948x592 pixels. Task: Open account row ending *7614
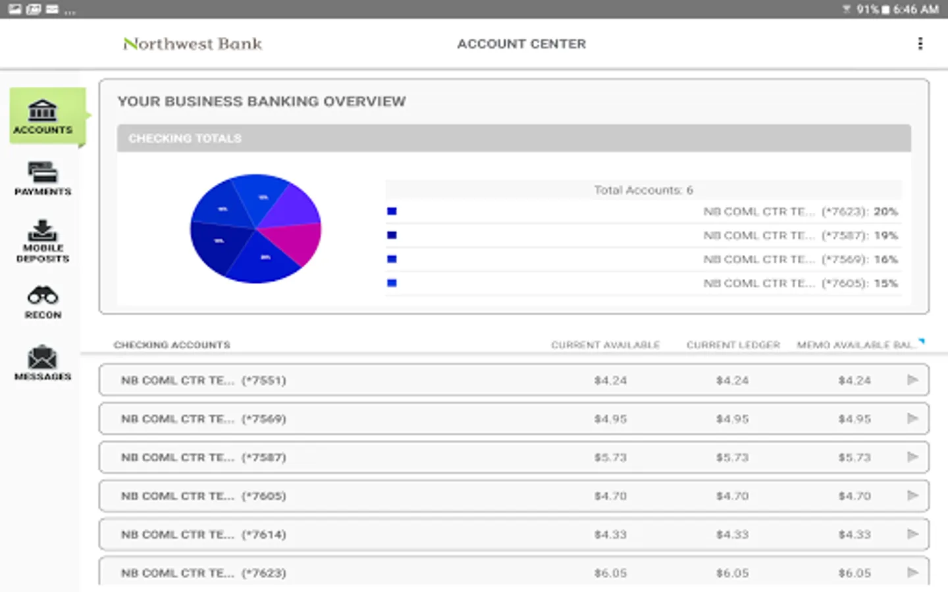pyautogui.click(x=514, y=534)
